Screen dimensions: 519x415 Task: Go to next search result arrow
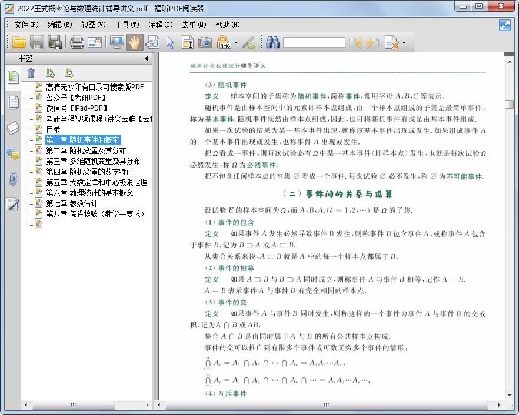372,42
